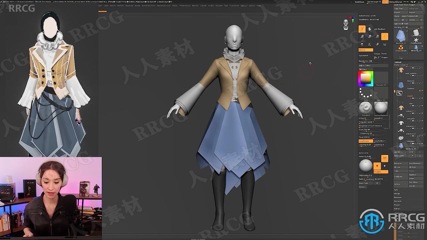Viewport: 427px width, 240px height.
Task: Expand the Extract section
Action: point(397,209)
